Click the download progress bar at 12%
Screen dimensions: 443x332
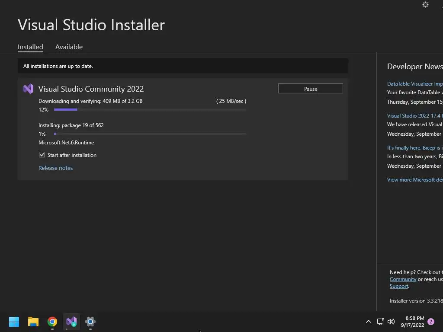tap(150, 109)
